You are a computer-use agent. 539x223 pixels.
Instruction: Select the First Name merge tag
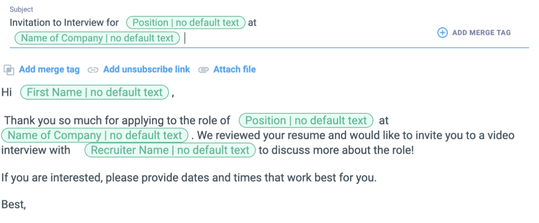click(x=95, y=92)
